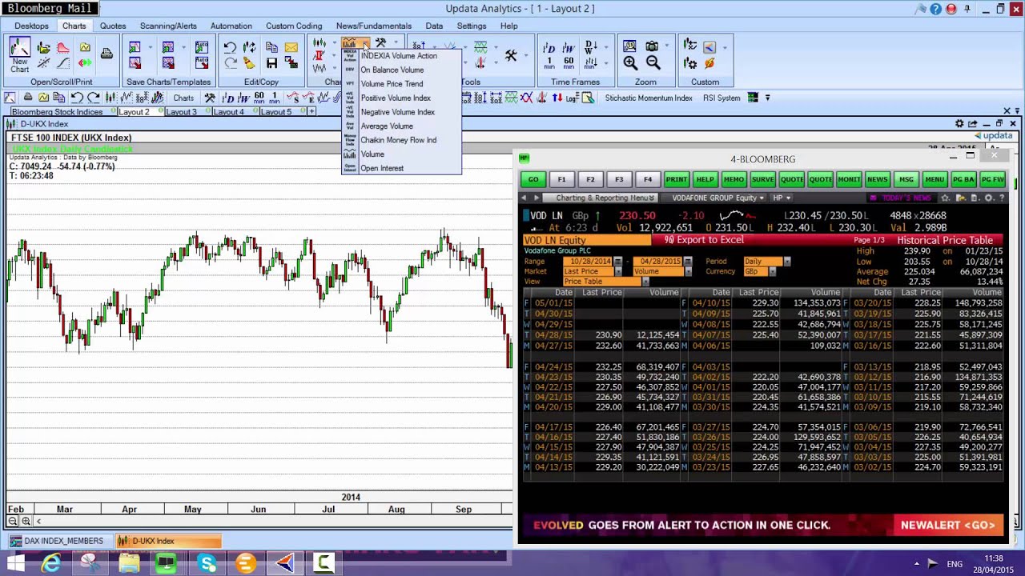Click the floppy disk save icon
1025x576 pixels.
coord(271,63)
